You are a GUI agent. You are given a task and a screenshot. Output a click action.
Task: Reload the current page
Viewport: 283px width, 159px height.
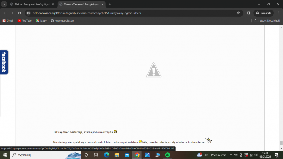coord(19,13)
